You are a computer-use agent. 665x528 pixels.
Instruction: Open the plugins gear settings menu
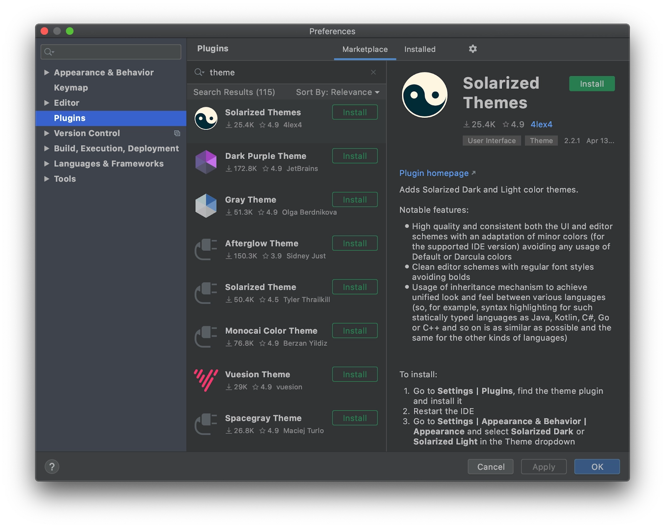tap(473, 49)
